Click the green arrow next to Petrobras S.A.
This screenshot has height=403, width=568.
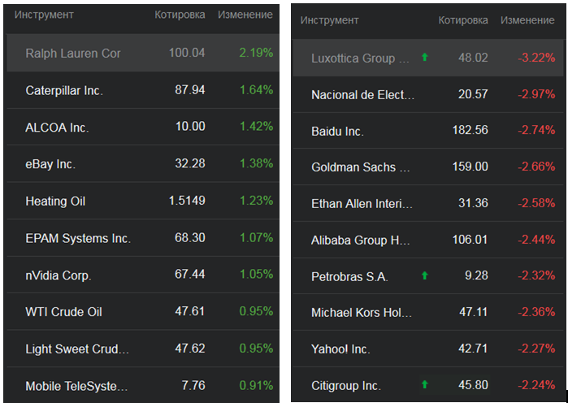pos(424,275)
